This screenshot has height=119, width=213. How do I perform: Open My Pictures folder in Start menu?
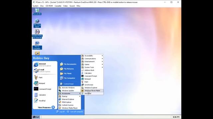(x=67, y=69)
